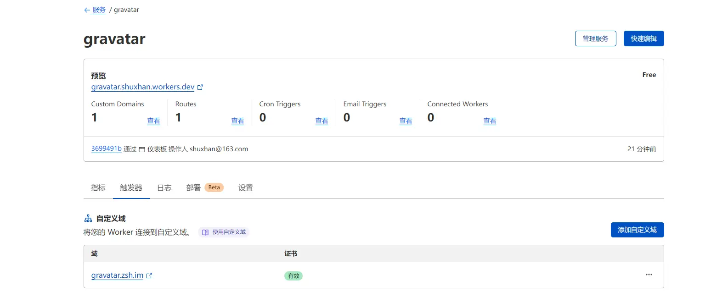View Custom Domains via 查看 link
This screenshot has width=728, height=308.
(x=153, y=121)
